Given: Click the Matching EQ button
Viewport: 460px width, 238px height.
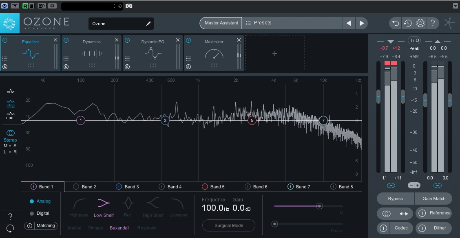Looking at the screenshot, I should tap(41, 226).
